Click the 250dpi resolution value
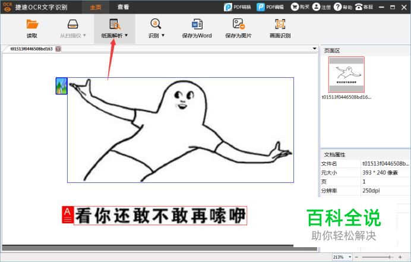This screenshot has width=411, height=262. pos(371,190)
